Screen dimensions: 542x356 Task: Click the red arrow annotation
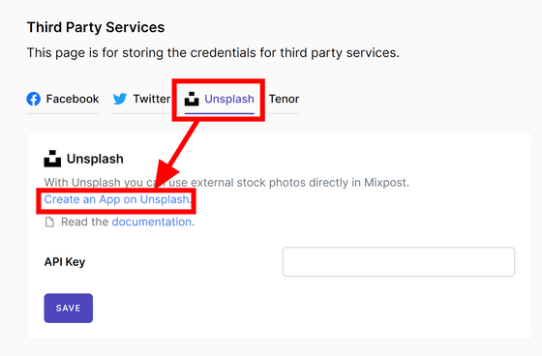[x=174, y=156]
